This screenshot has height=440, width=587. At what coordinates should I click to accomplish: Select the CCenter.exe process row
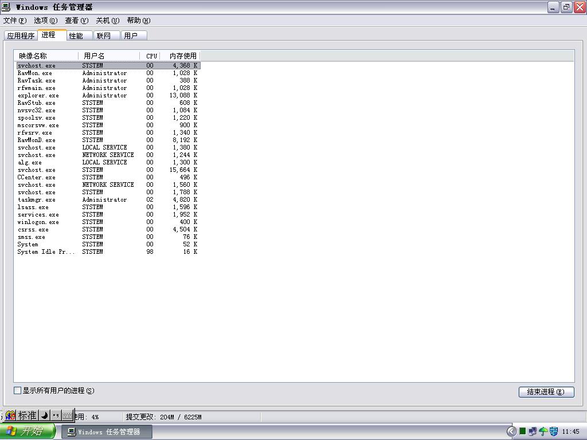[108, 178]
